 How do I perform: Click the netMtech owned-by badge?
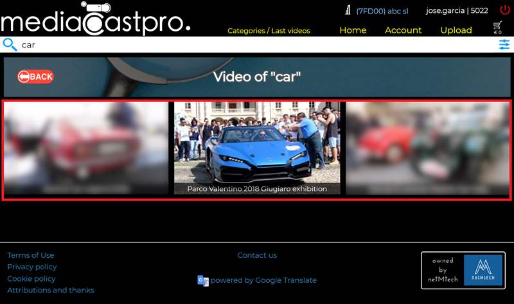[463, 270]
